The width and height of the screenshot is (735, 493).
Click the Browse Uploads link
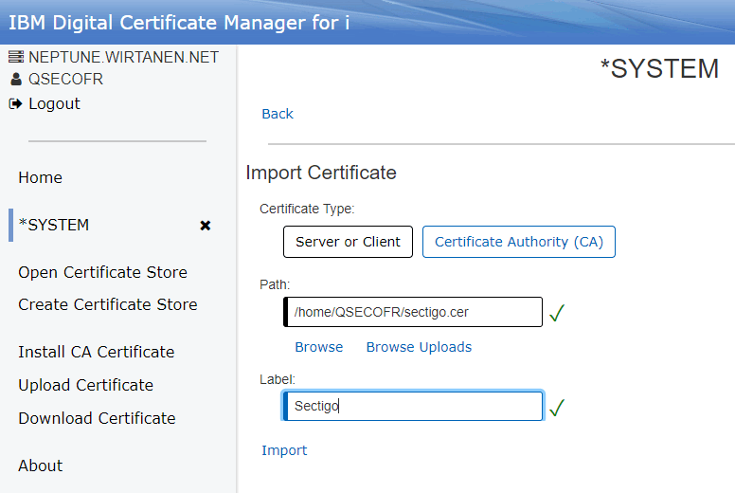tap(419, 347)
